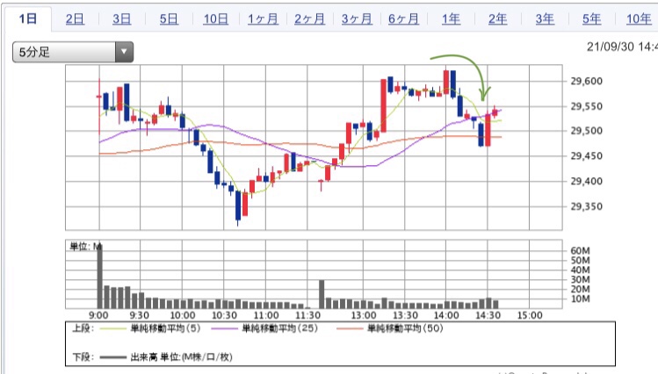Click the 13:30 time axis label
The height and width of the screenshot is (374, 658).
405,315
